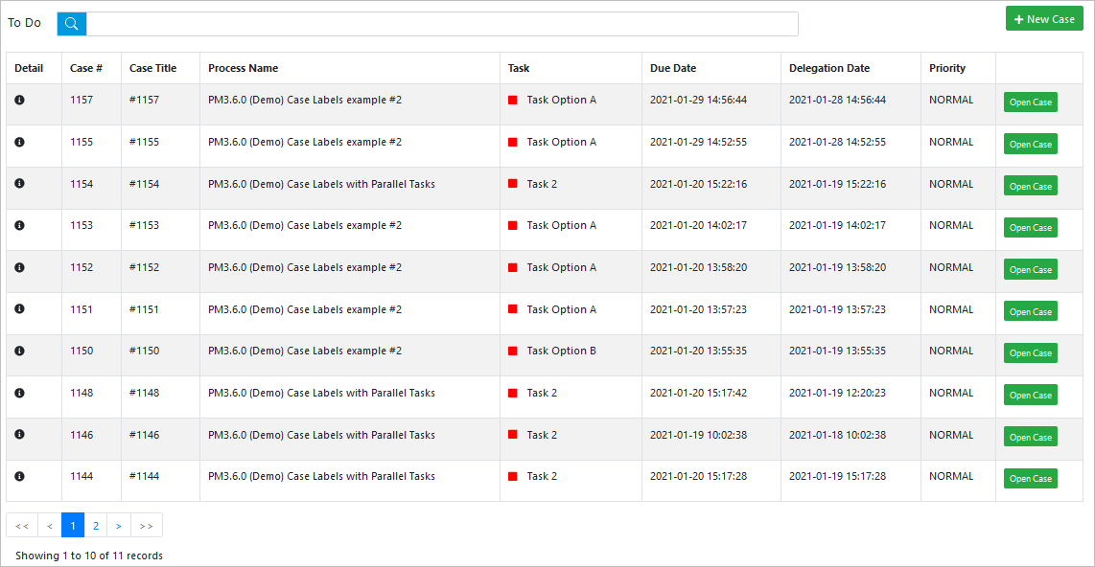
Task: Click the info icon for case 1154
Action: tap(19, 184)
